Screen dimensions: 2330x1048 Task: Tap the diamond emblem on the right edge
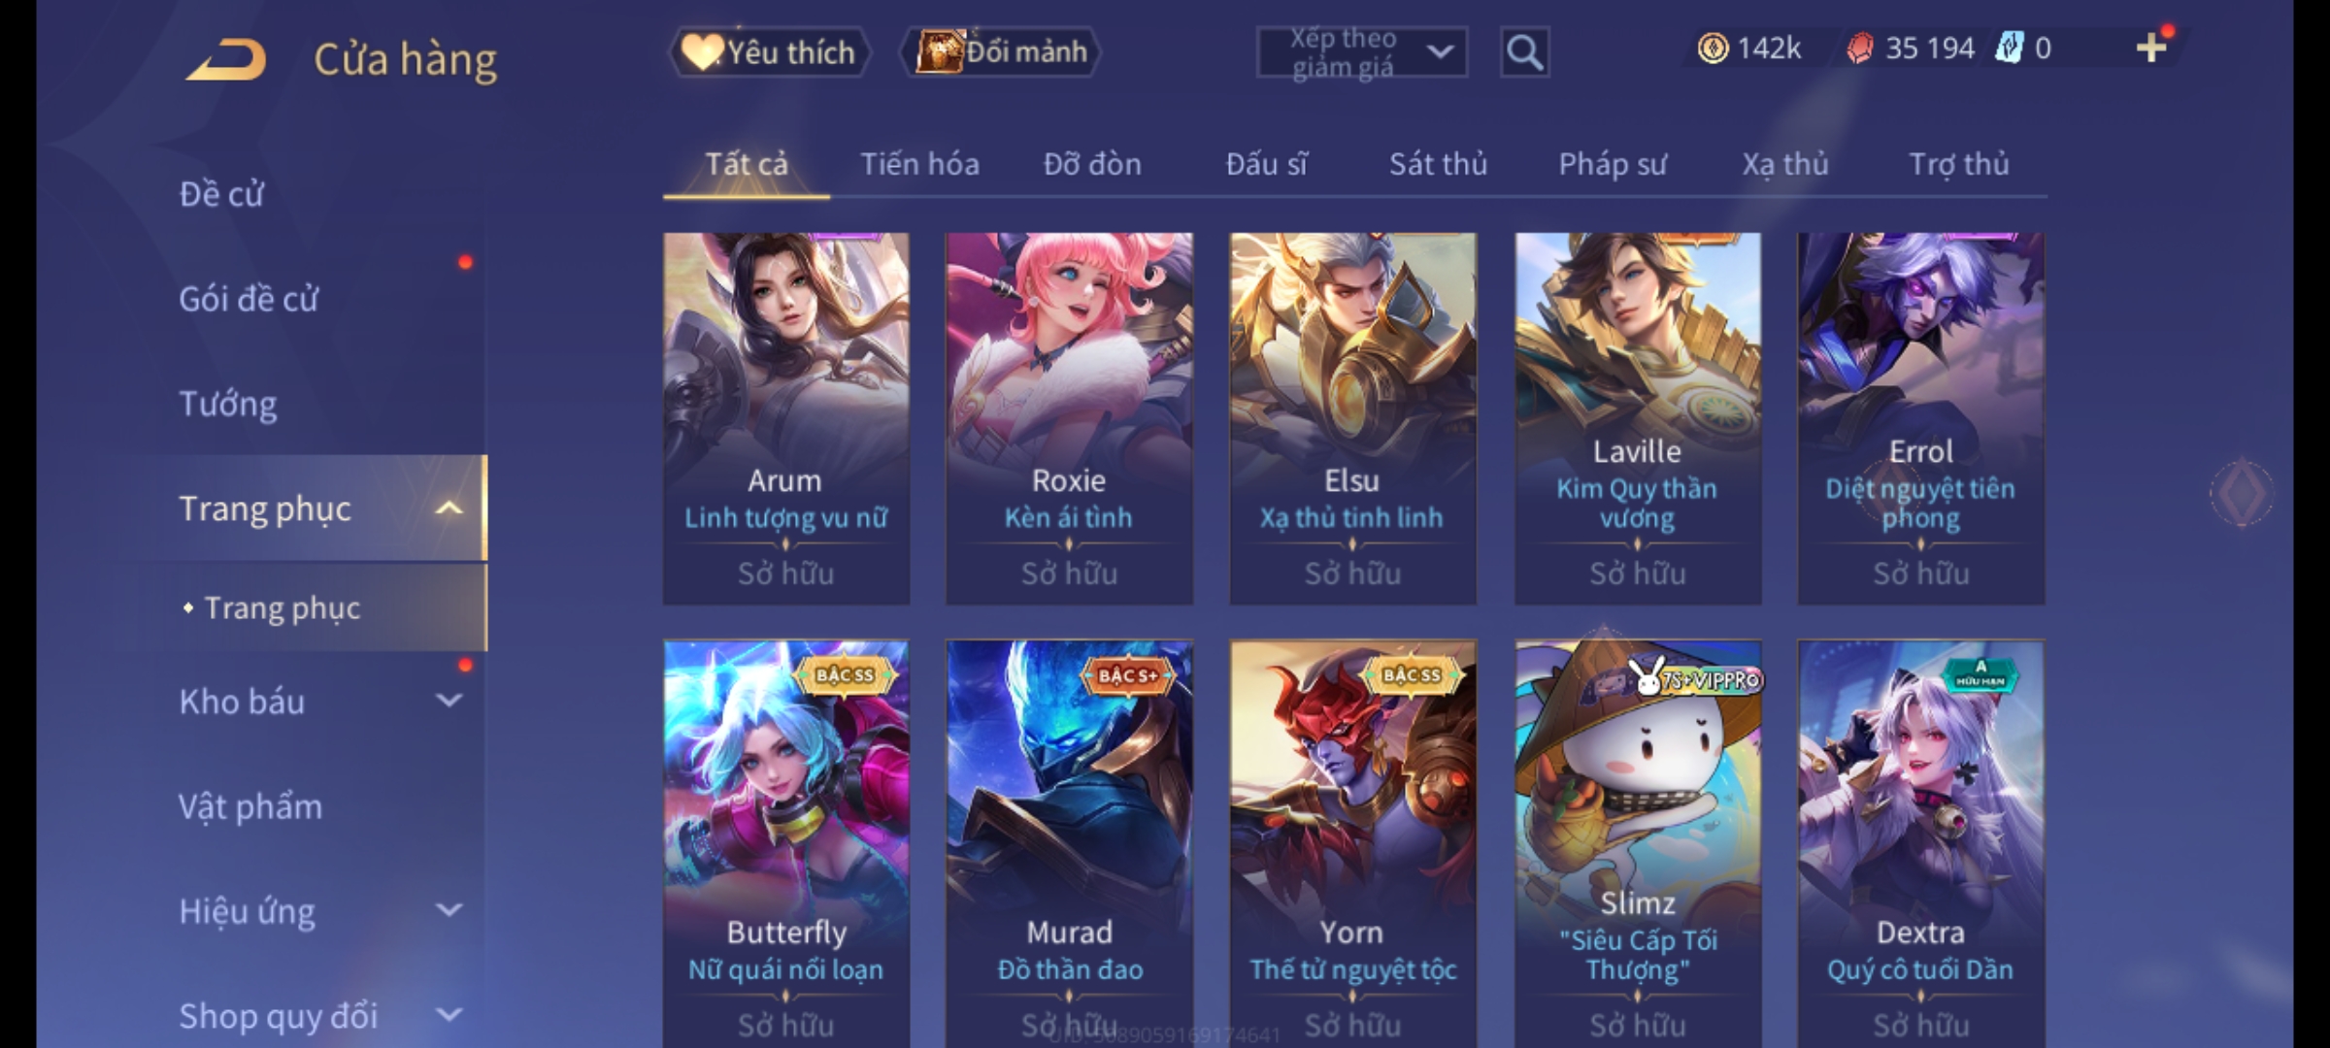point(2242,492)
